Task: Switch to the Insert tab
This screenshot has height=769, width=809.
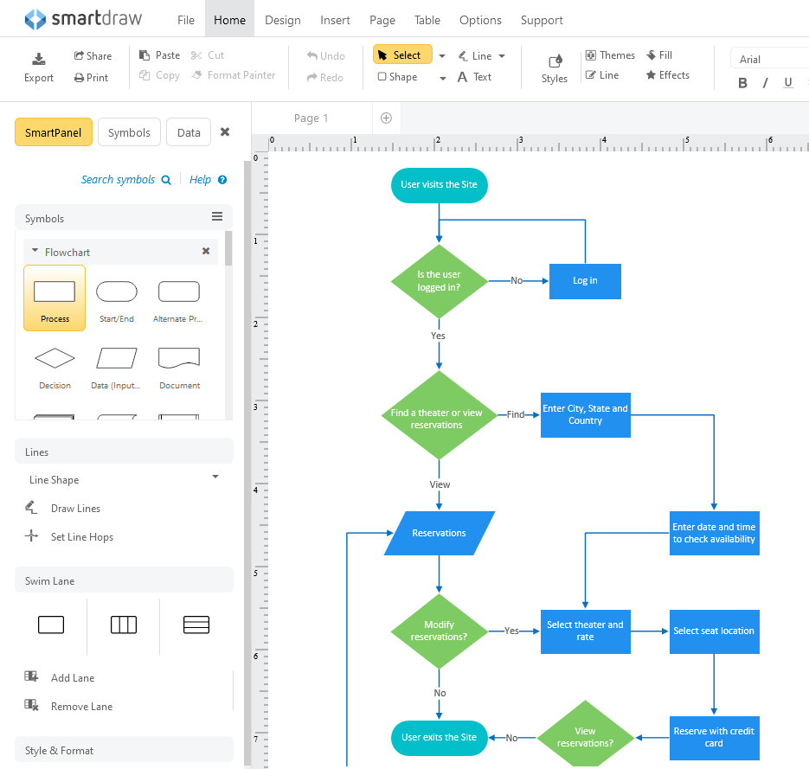Action: click(x=335, y=20)
